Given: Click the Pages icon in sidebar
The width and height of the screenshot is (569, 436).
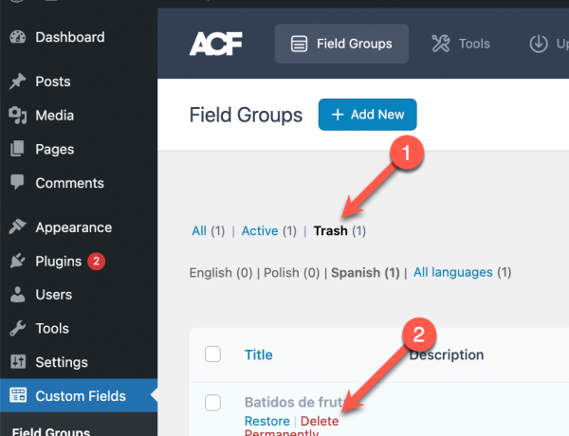Looking at the screenshot, I should (17, 149).
